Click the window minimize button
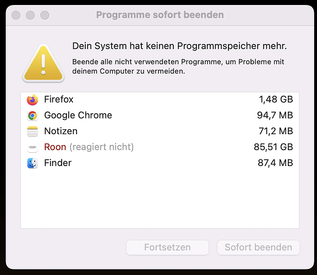Image resolution: width=317 pixels, height=275 pixels. point(30,15)
